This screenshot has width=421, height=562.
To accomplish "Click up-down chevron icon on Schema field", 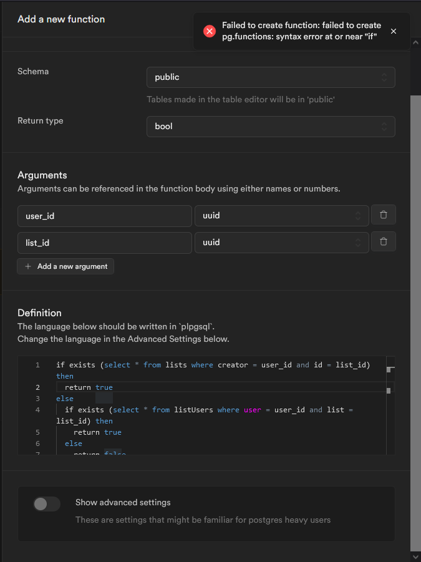I will [384, 77].
